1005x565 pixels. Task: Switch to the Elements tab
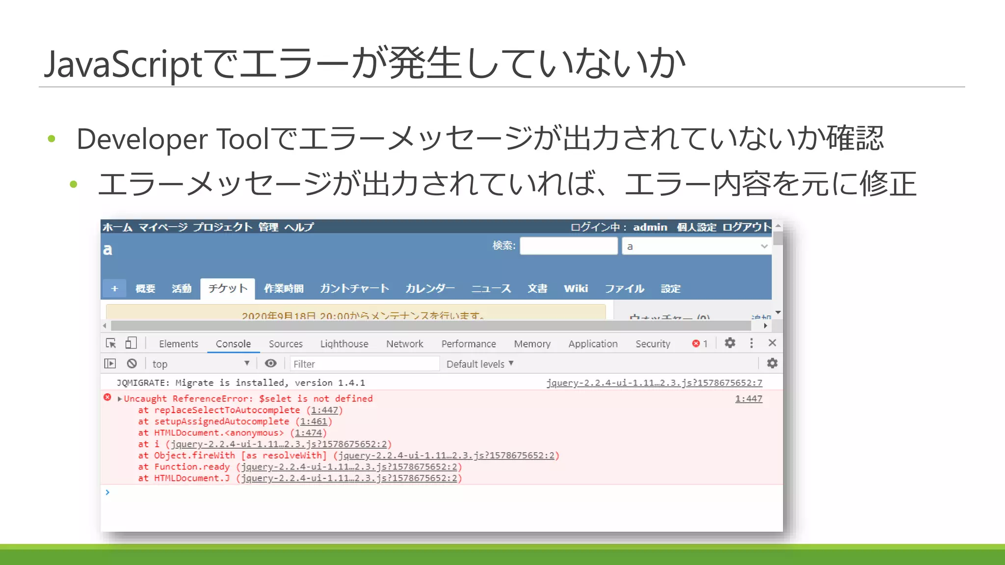179,344
